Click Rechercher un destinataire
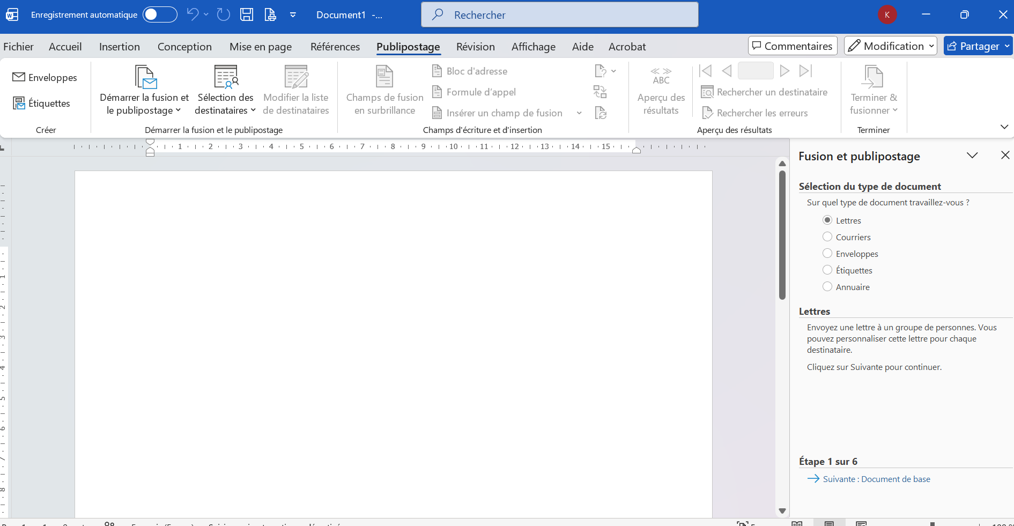 click(764, 92)
